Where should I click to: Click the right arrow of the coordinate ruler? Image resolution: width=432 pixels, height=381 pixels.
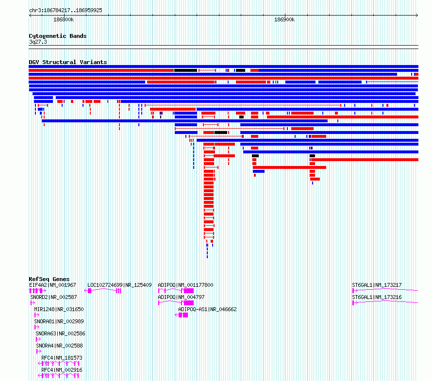(x=417, y=15)
